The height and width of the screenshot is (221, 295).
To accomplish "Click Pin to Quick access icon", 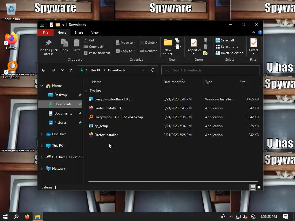I will click(x=48, y=43).
